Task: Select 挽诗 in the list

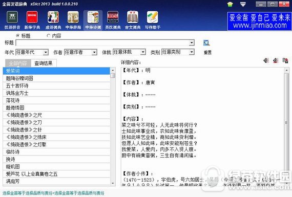Action: click(x=56, y=159)
